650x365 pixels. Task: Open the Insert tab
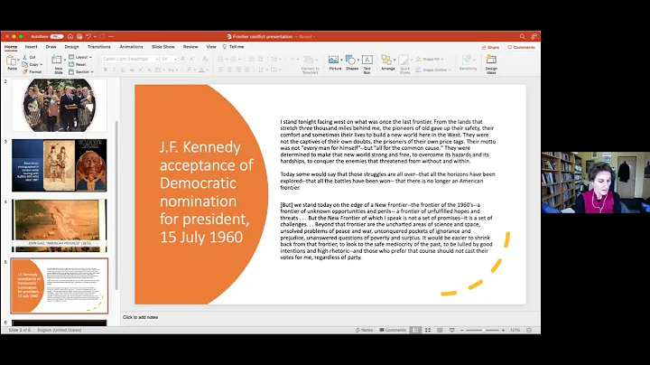[31, 47]
